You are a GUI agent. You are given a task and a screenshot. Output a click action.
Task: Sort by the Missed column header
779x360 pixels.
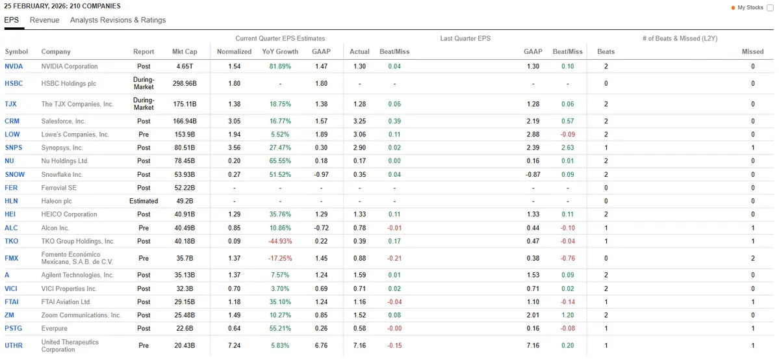752,52
